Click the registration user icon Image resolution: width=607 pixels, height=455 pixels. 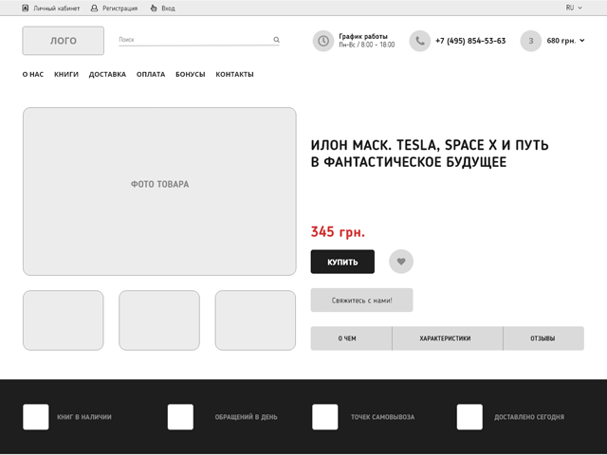point(94,9)
